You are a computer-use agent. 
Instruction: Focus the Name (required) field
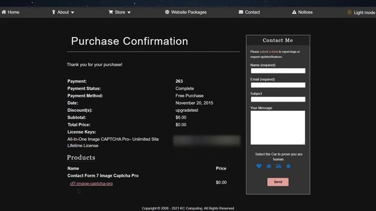pos(278,70)
